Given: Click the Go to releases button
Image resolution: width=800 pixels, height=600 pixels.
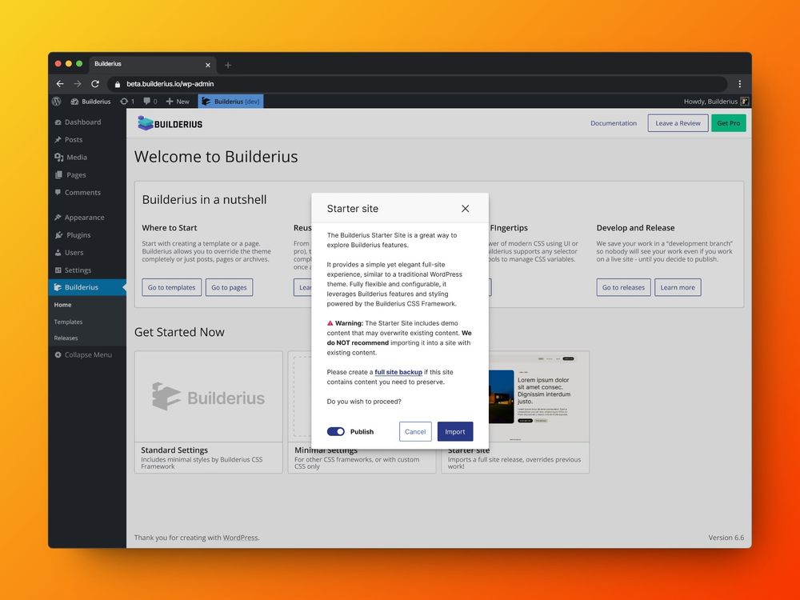Looking at the screenshot, I should [x=623, y=287].
